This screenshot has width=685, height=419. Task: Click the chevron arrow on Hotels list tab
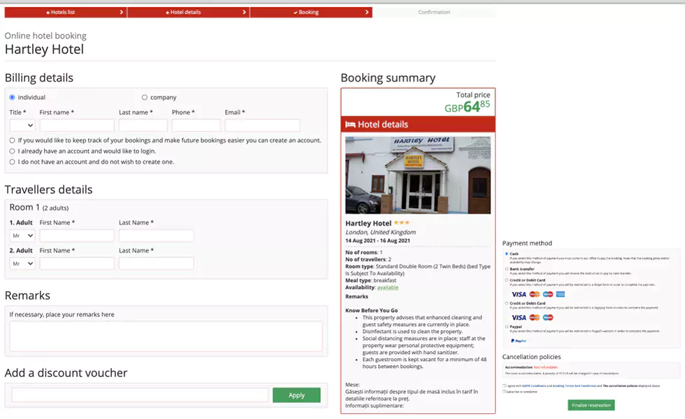122,12
